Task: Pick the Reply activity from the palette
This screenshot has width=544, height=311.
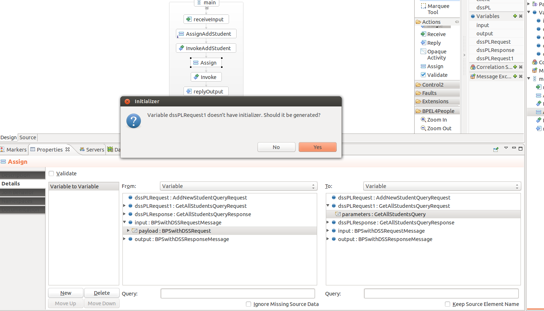Action: tap(431, 43)
